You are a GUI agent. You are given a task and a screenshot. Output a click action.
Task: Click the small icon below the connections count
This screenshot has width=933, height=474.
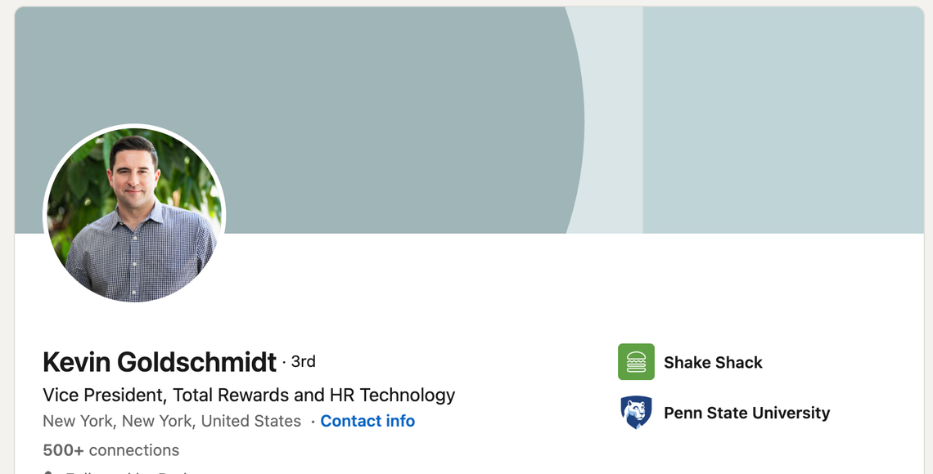pos(48,472)
